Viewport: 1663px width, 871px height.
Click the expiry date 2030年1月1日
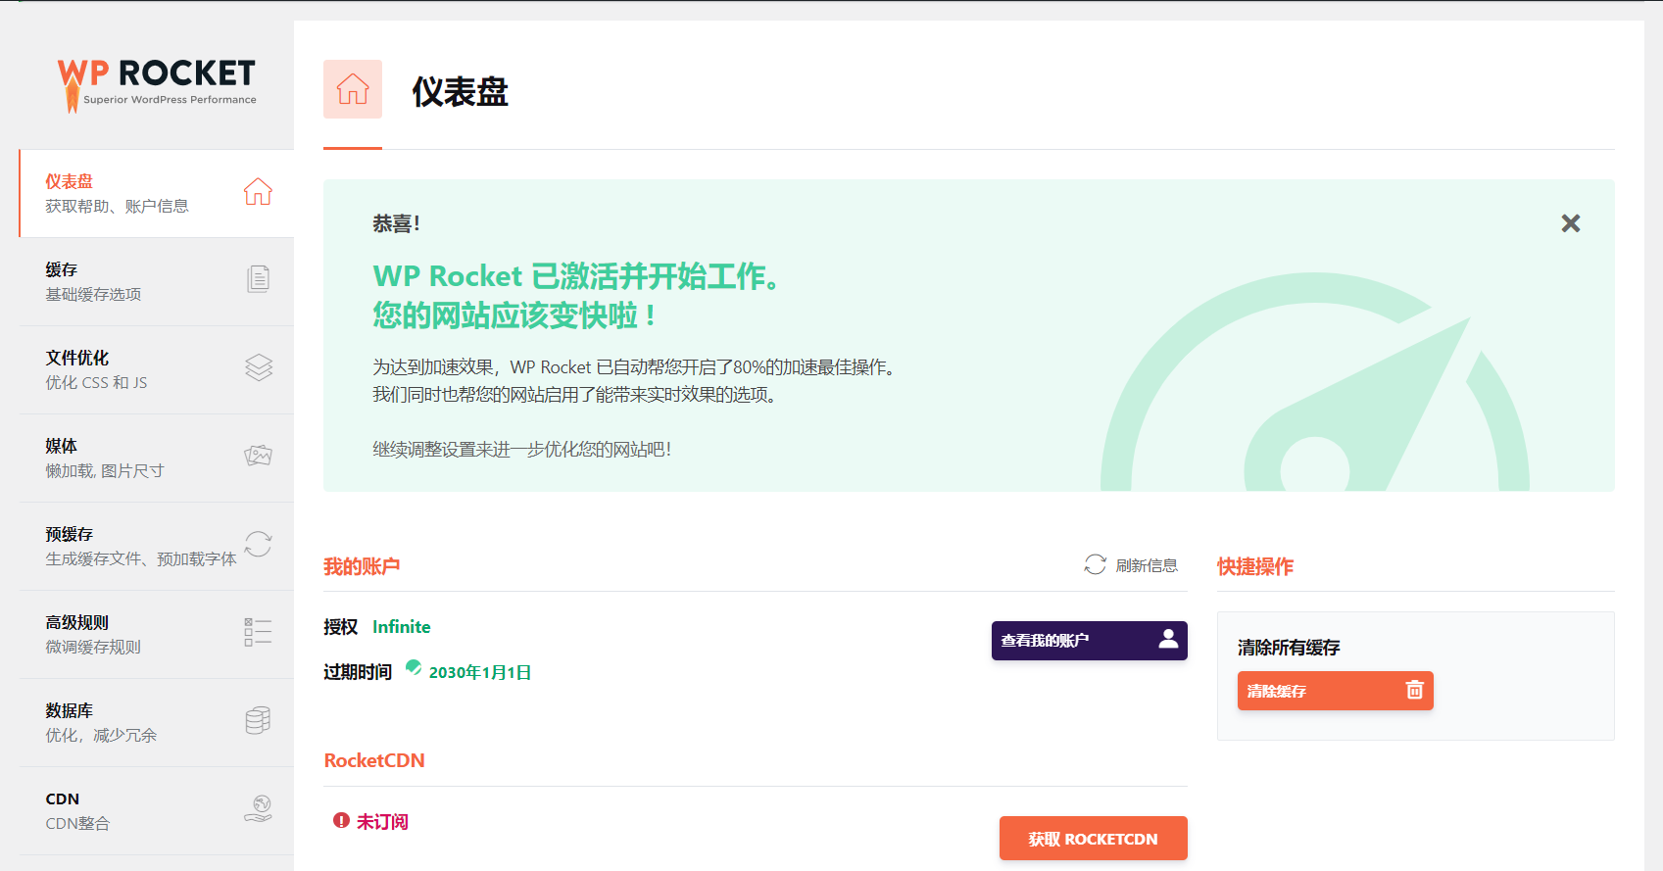click(480, 672)
